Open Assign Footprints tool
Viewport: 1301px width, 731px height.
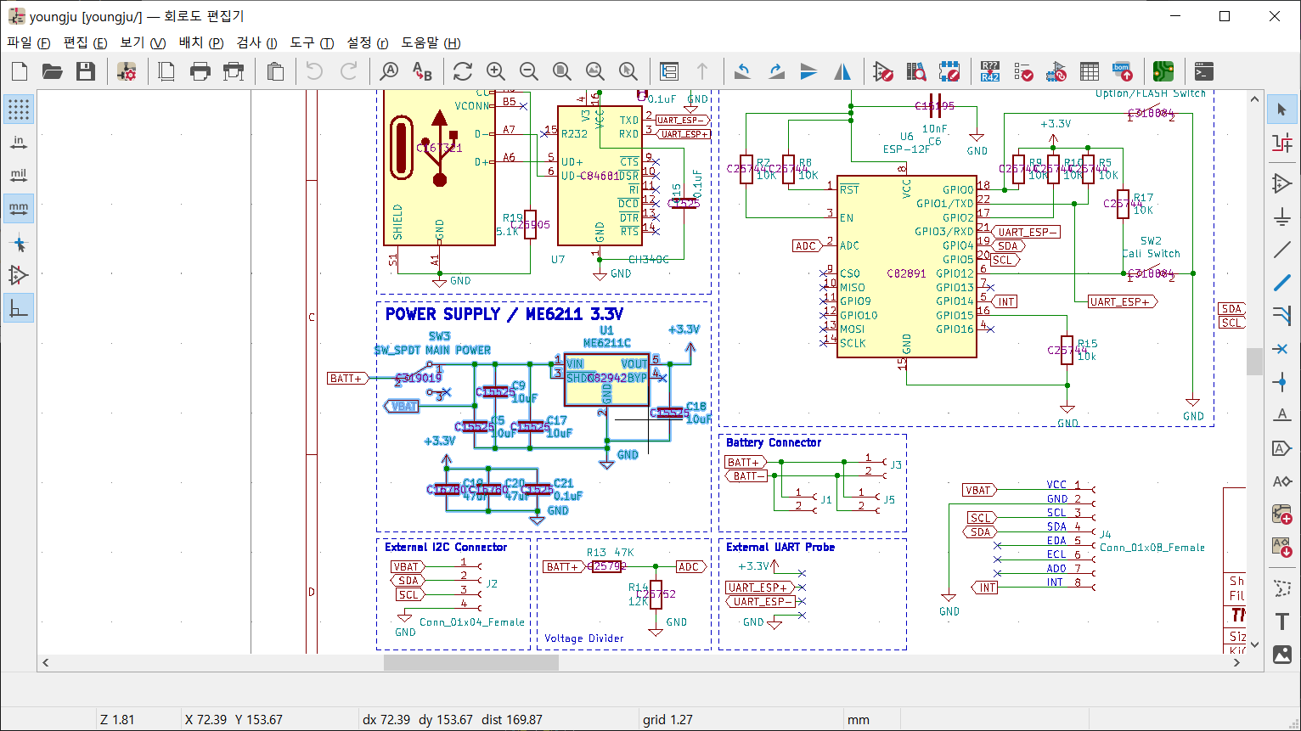pyautogui.click(x=1056, y=71)
